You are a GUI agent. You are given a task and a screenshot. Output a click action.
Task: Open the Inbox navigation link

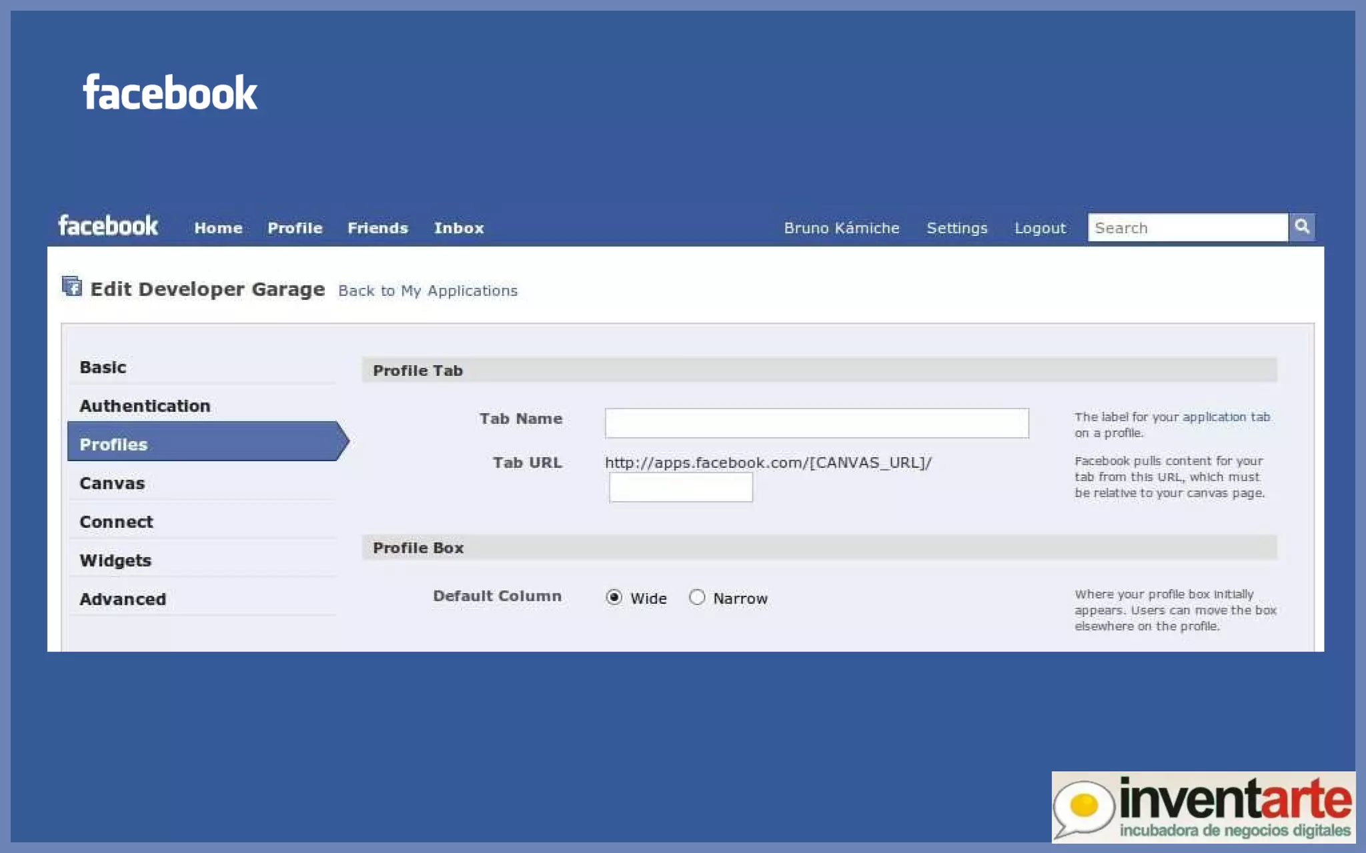click(458, 228)
